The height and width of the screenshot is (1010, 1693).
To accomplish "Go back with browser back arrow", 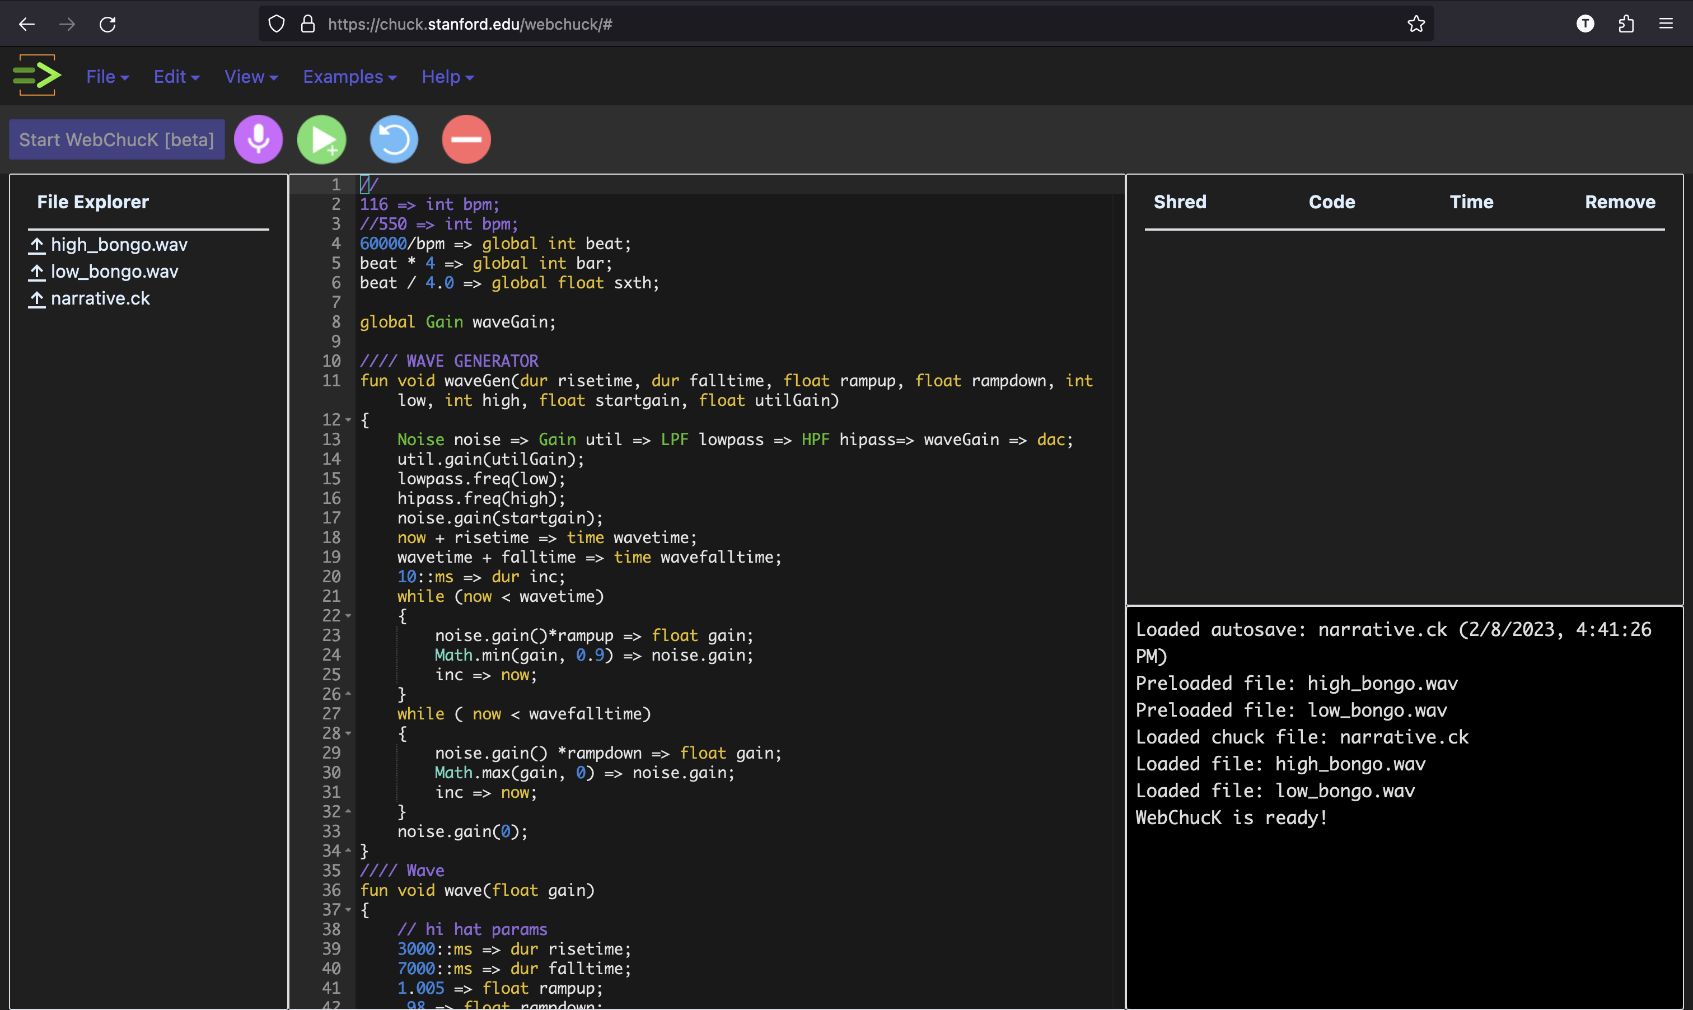I will point(26,25).
